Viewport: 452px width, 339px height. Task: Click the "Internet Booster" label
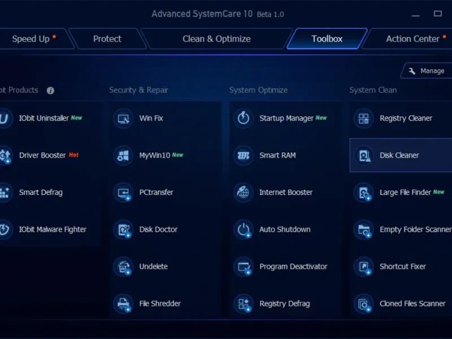click(286, 192)
